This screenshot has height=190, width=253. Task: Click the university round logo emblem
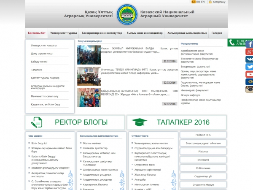click(127, 14)
